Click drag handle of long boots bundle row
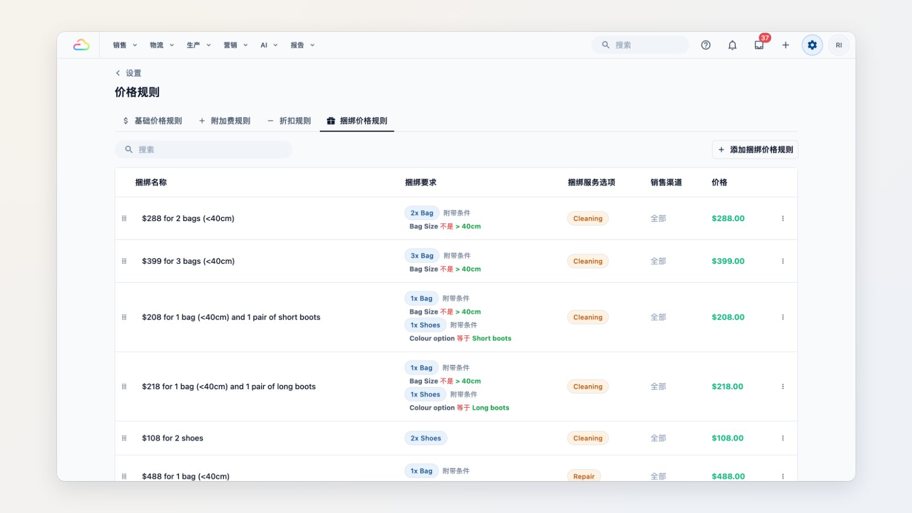 (x=124, y=386)
